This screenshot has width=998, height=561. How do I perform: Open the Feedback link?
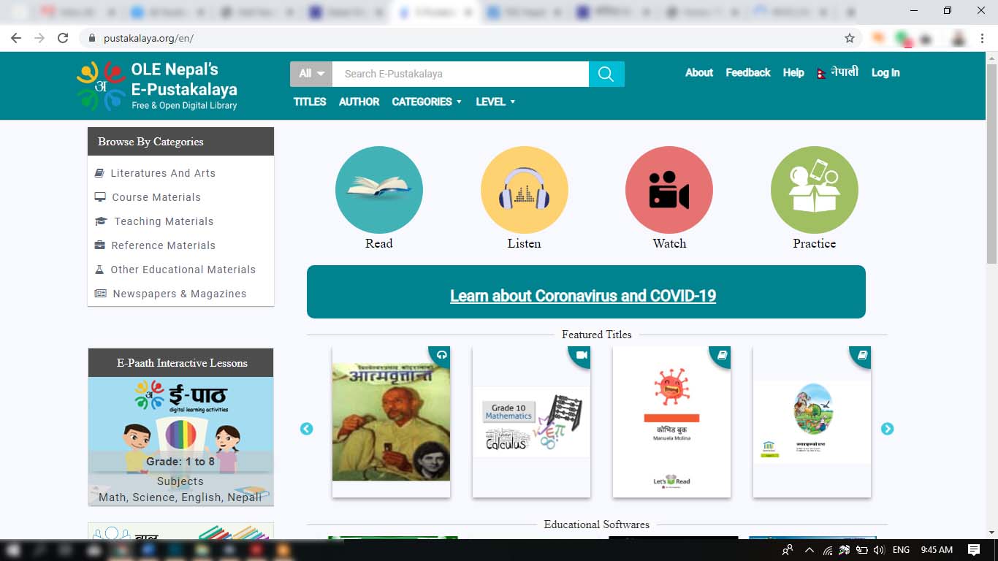tap(748, 72)
